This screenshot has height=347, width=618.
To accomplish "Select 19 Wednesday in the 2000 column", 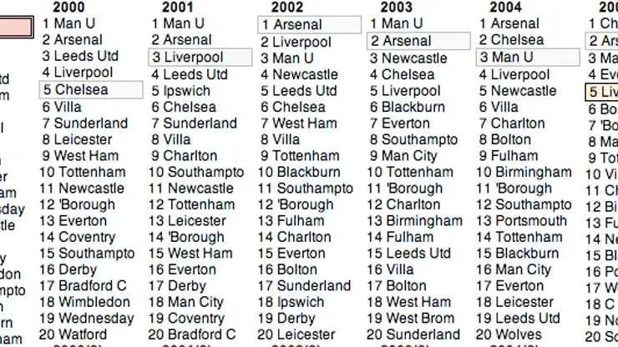I will [x=86, y=319].
